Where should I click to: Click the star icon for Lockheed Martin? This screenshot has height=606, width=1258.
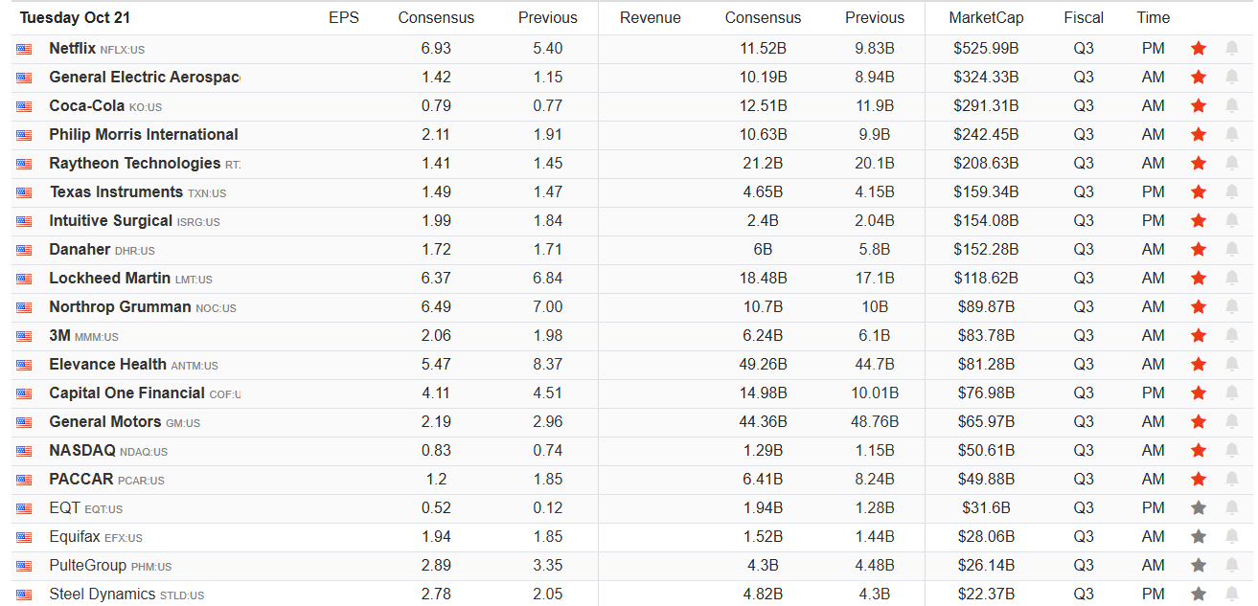[1198, 279]
